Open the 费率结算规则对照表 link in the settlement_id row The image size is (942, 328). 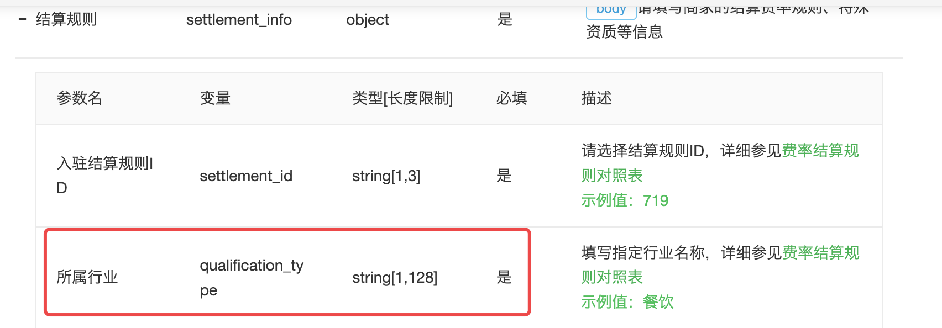[x=720, y=163]
